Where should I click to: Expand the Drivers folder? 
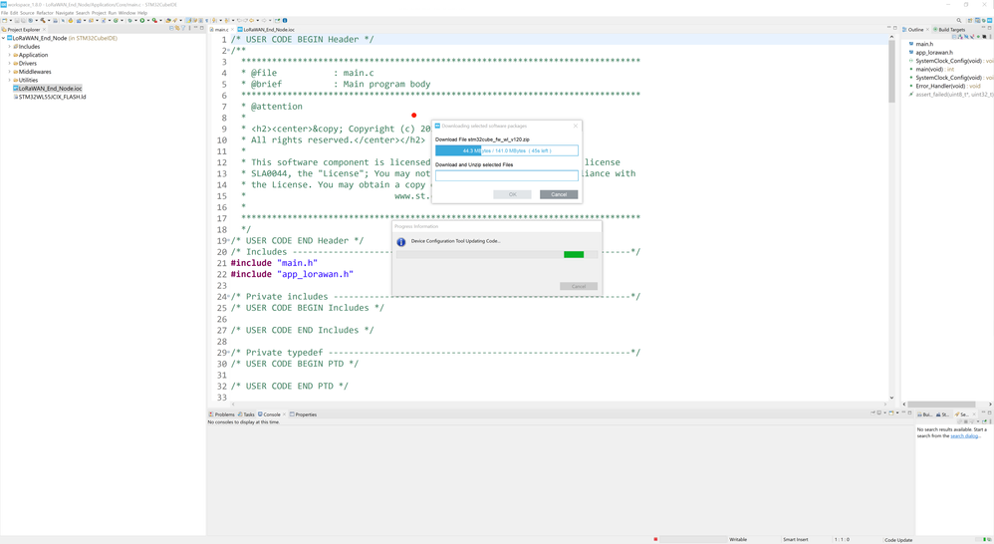click(x=9, y=64)
